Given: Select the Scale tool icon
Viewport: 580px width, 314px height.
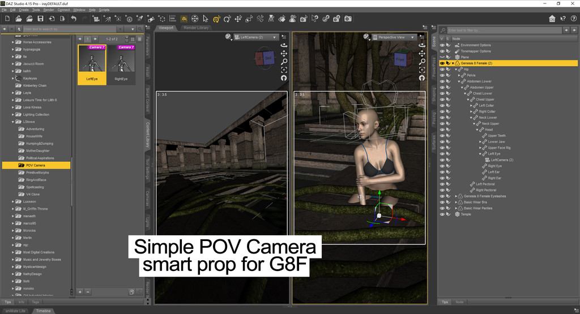Looking at the screenshot, I should click(x=249, y=19).
